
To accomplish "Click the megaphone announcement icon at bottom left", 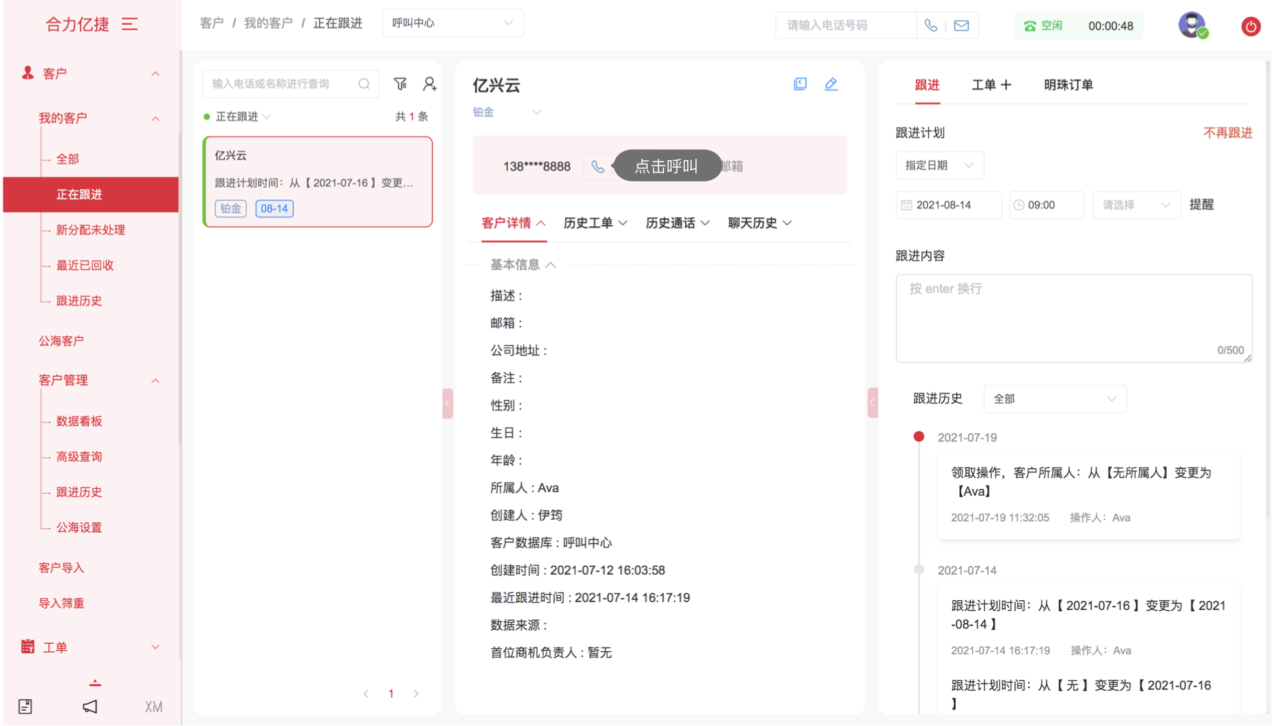I will [90, 707].
